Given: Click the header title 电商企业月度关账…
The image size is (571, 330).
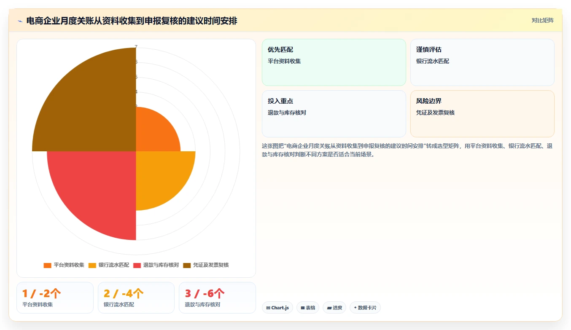Looking at the screenshot, I should click(132, 21).
